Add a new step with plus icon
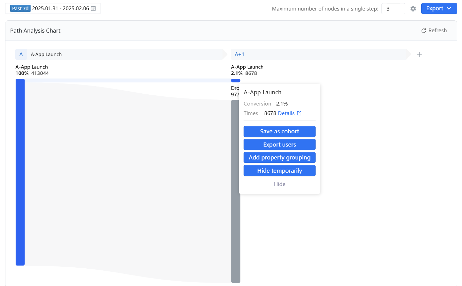 (419, 55)
